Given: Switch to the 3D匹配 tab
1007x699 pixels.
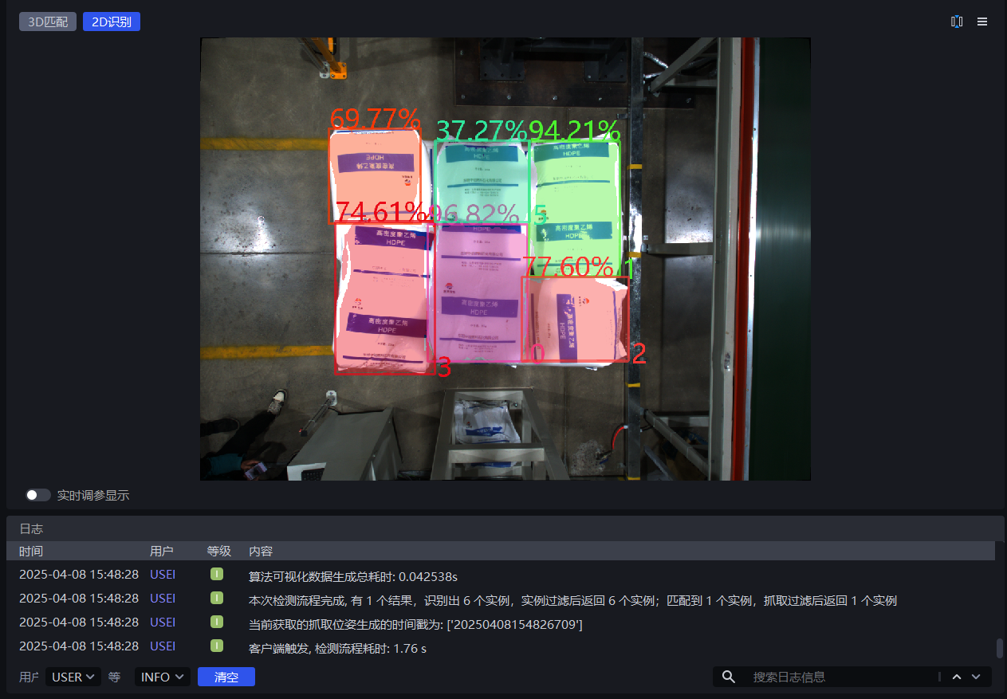Looking at the screenshot, I should pyautogui.click(x=48, y=22).
